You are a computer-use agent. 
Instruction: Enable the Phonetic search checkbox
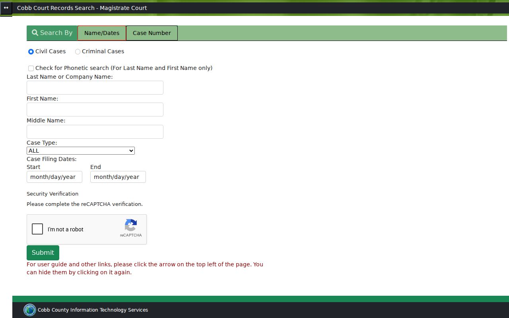pyautogui.click(x=31, y=68)
